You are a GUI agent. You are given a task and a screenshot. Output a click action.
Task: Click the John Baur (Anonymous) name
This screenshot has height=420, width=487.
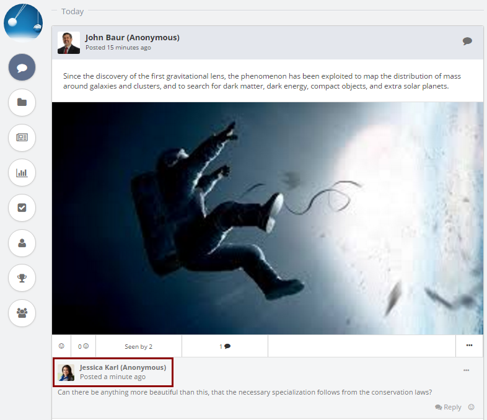click(x=133, y=38)
